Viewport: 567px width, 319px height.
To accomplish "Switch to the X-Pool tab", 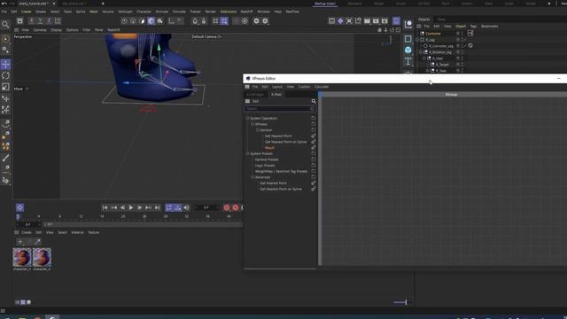I will (276, 95).
